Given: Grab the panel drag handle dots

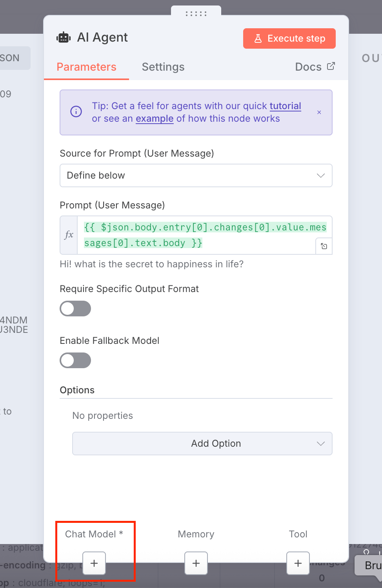Looking at the screenshot, I should [x=196, y=14].
